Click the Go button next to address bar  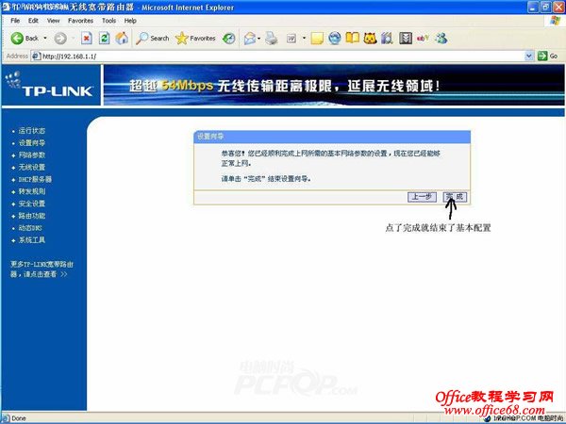click(x=547, y=56)
